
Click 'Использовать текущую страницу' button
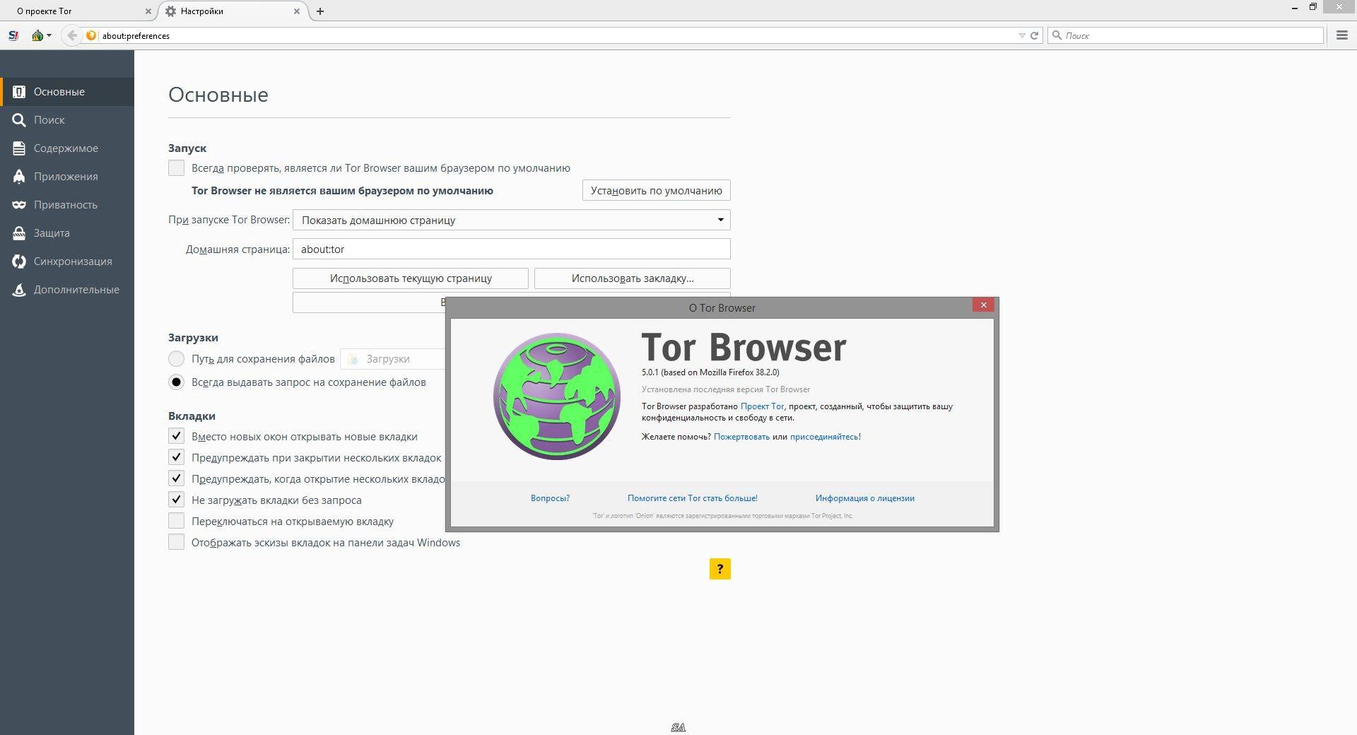tap(411, 278)
